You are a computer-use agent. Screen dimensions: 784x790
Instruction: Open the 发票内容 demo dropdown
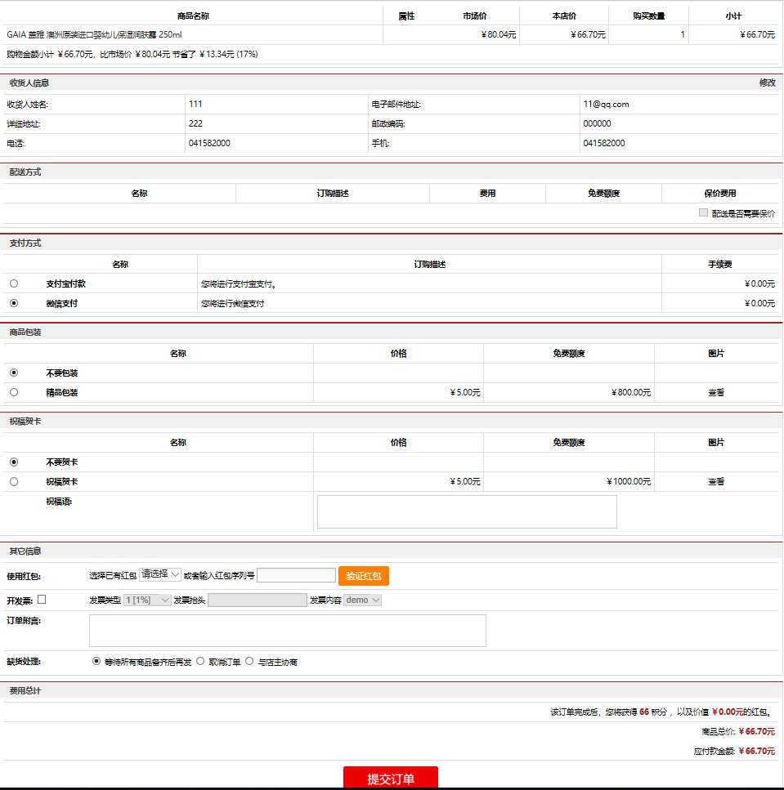coord(362,600)
